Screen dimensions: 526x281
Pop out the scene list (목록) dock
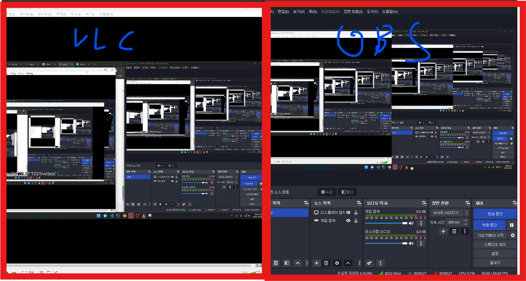(x=306, y=203)
